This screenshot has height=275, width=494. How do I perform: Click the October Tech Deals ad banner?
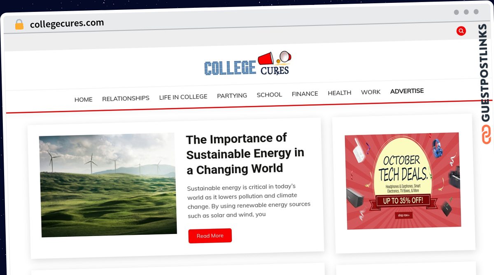(403, 181)
